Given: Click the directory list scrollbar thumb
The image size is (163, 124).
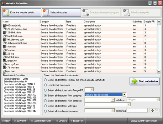Looking at the screenshot, I should 159,24.
